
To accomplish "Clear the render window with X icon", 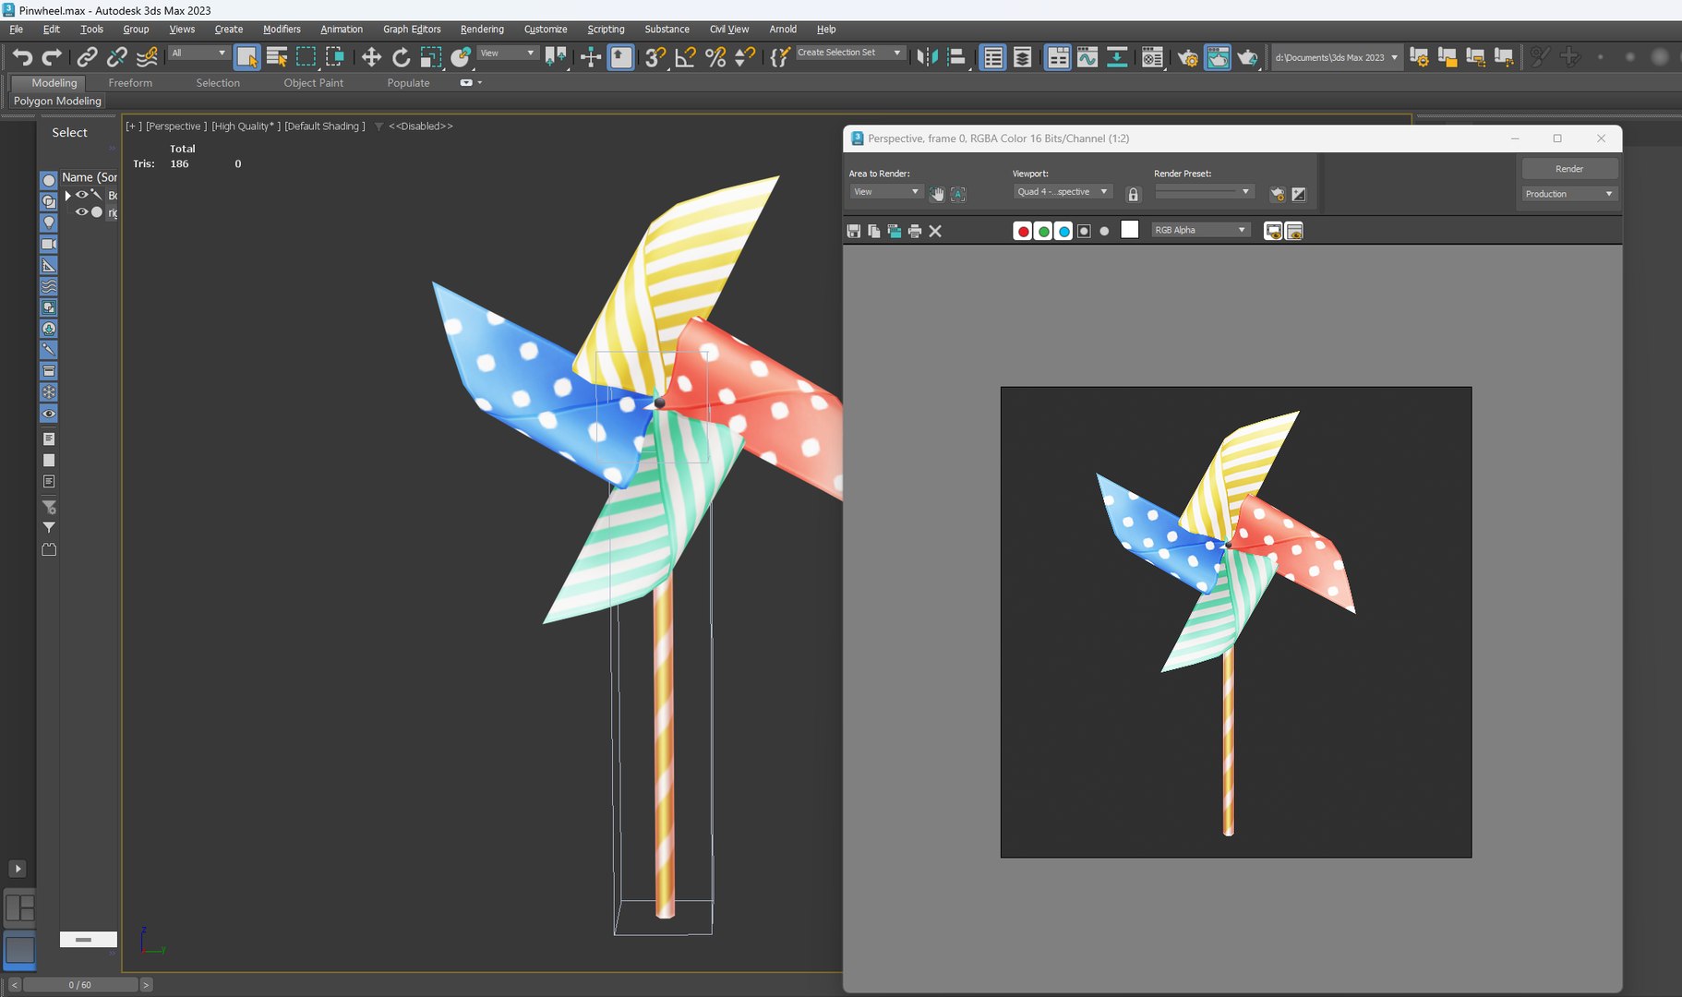I will [x=935, y=231].
